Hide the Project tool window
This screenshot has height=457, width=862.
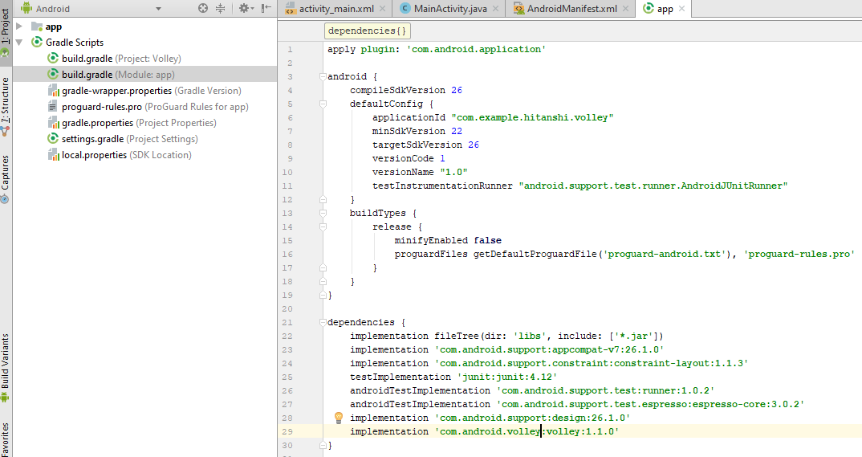pyautogui.click(x=266, y=8)
